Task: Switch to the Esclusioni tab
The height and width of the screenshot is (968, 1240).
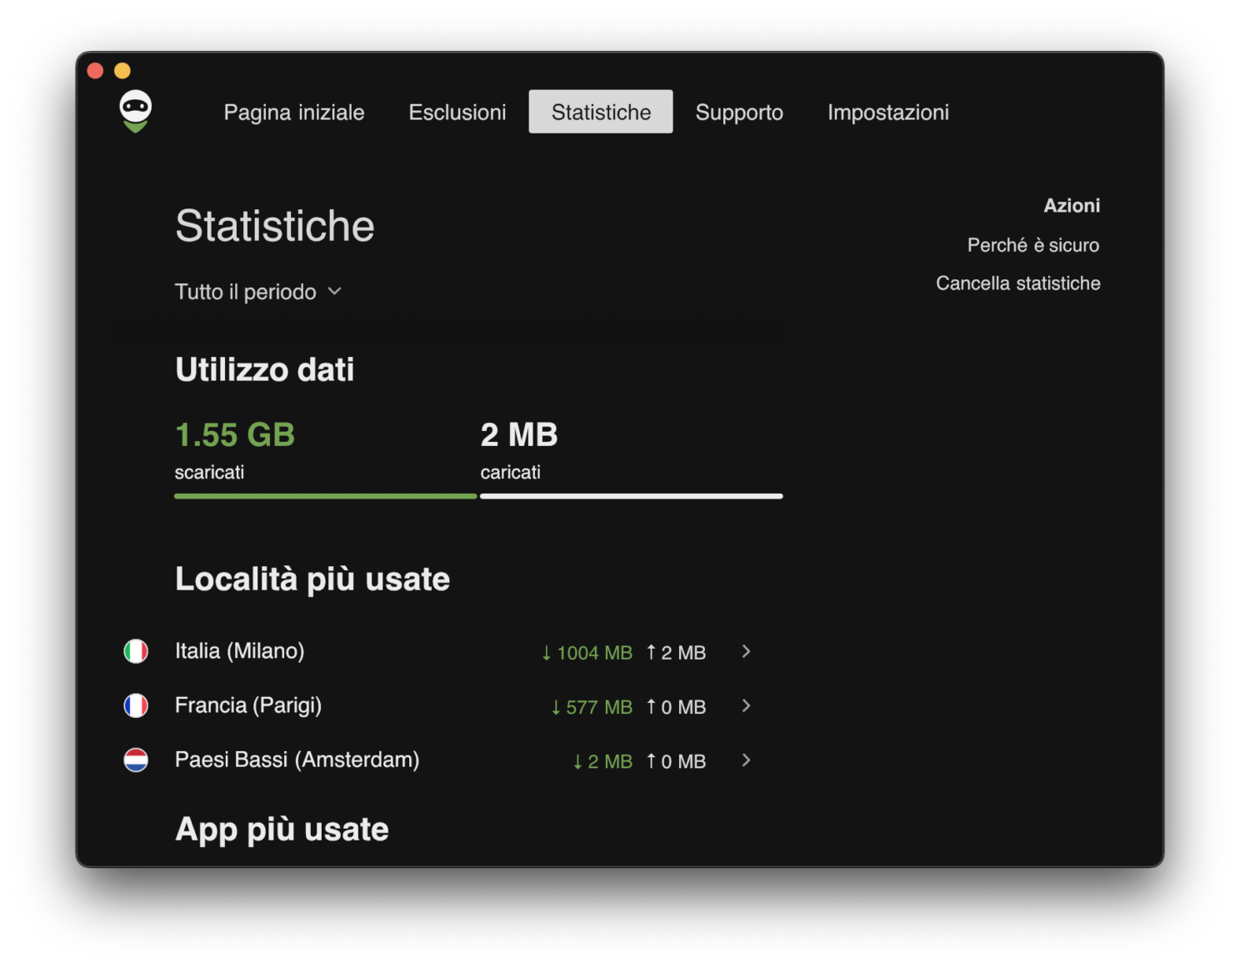Action: pyautogui.click(x=457, y=112)
